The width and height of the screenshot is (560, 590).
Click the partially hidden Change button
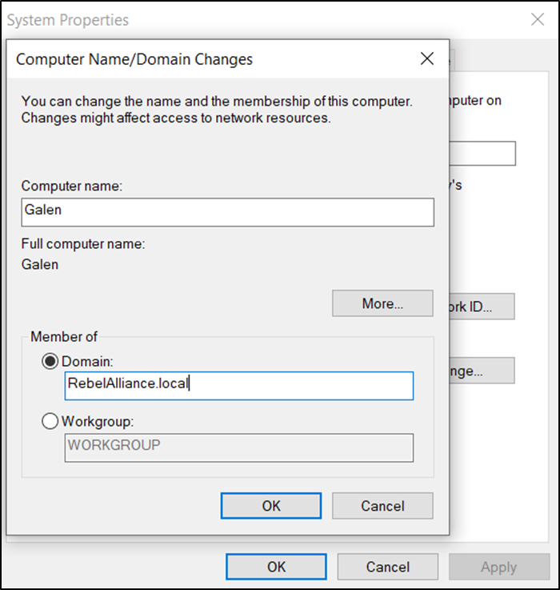coord(482,371)
